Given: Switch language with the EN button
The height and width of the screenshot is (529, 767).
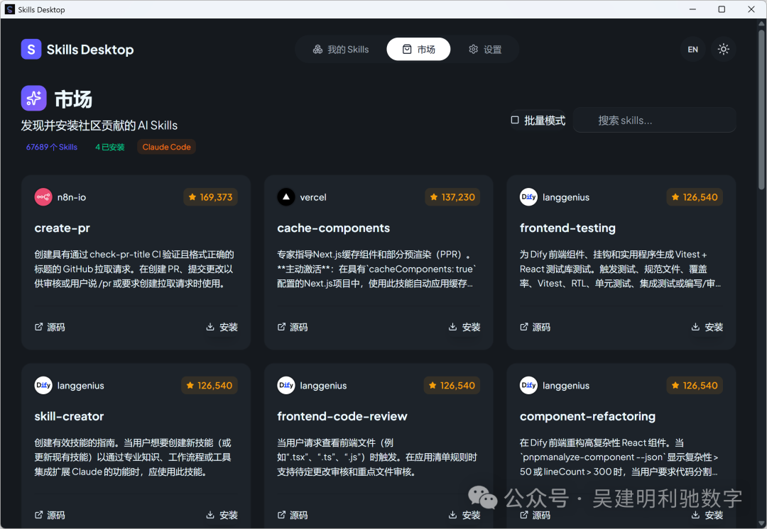Looking at the screenshot, I should (x=692, y=49).
